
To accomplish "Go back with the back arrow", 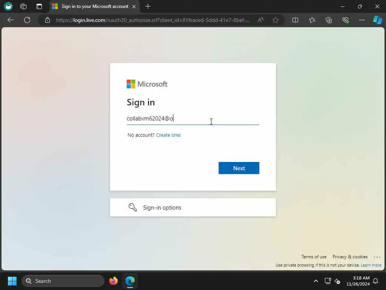I will [x=11, y=20].
